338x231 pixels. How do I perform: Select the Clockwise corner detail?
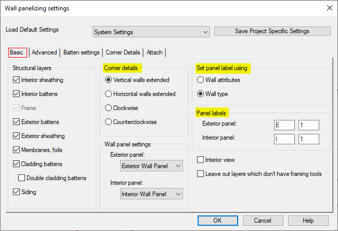(x=109, y=108)
